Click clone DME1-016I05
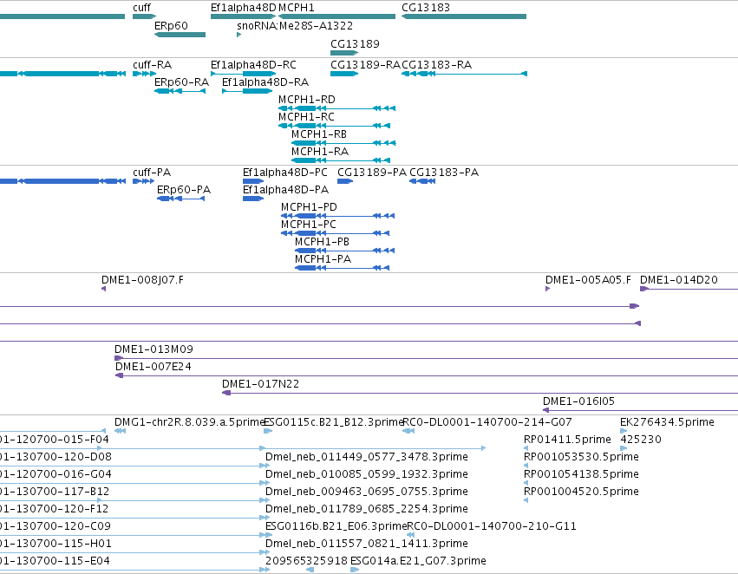The image size is (738, 574). pos(640,411)
